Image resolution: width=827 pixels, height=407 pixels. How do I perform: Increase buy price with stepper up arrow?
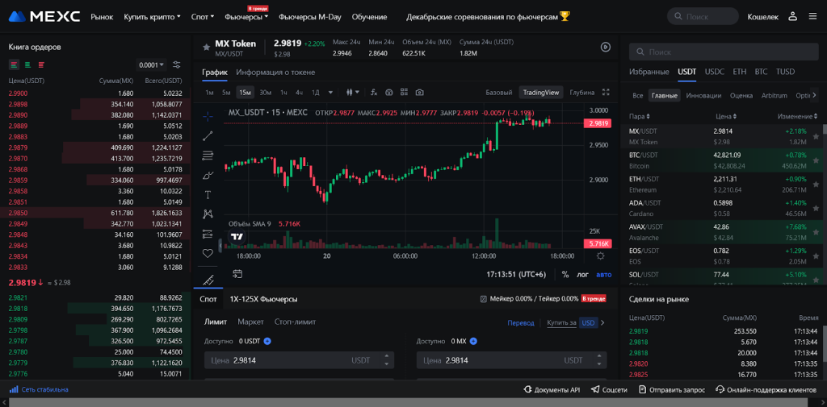(x=387, y=357)
